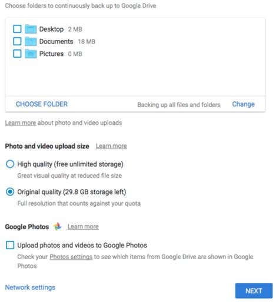Open Learn more next to Google Photos
Image resolution: width=279 pixels, height=304 pixels.
[83, 227]
